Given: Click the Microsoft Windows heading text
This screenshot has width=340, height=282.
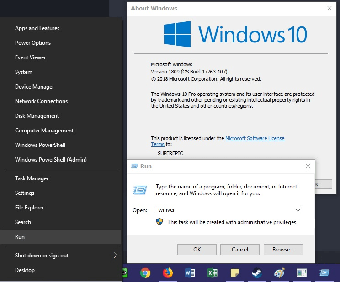Looking at the screenshot, I should (171, 64).
